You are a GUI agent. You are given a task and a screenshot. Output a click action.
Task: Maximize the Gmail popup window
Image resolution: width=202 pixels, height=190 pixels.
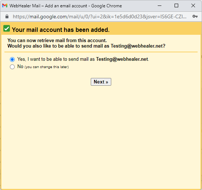(x=176, y=5)
